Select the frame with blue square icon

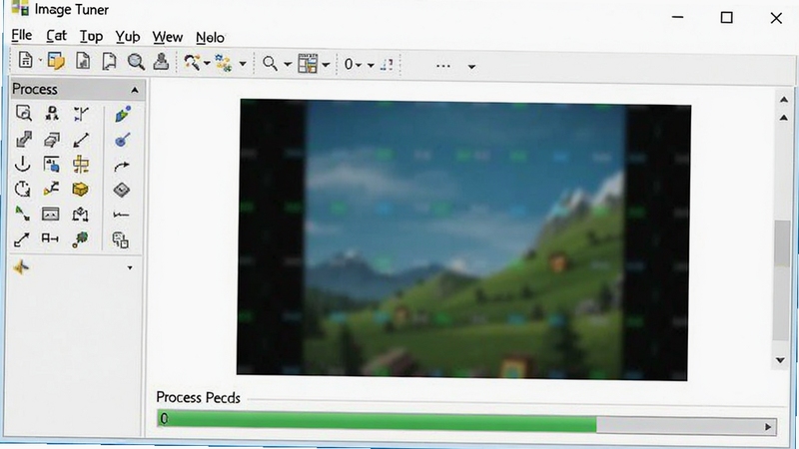point(51,164)
